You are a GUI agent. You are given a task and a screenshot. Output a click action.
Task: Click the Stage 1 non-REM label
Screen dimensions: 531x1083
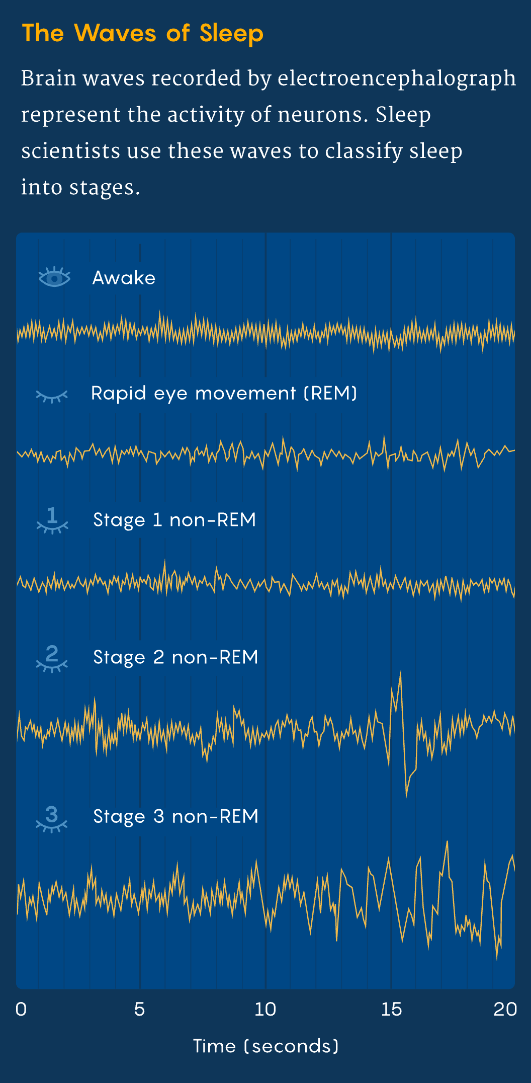(174, 520)
